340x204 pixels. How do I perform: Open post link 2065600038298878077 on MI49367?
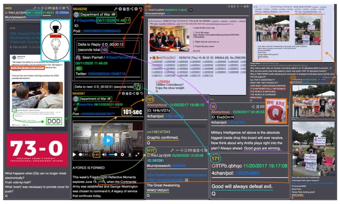(98, 114)
